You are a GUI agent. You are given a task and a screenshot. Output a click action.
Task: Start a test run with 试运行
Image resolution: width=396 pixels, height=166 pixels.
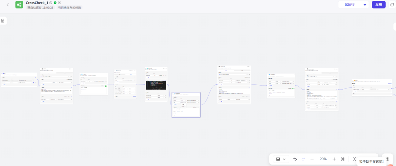click(x=350, y=4)
